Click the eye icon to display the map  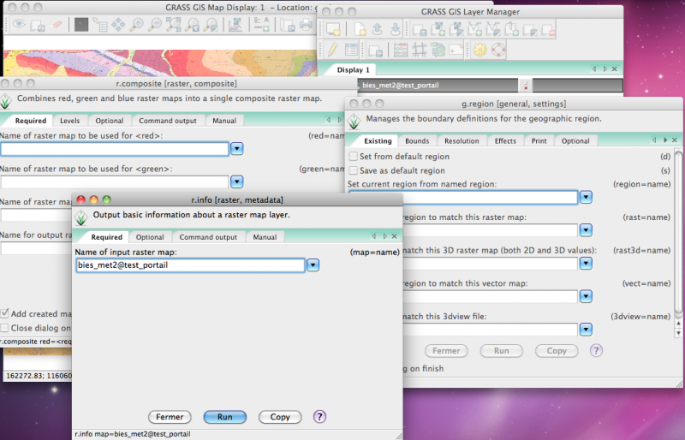19,25
